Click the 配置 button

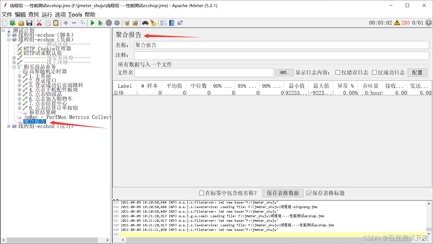pyautogui.click(x=417, y=72)
